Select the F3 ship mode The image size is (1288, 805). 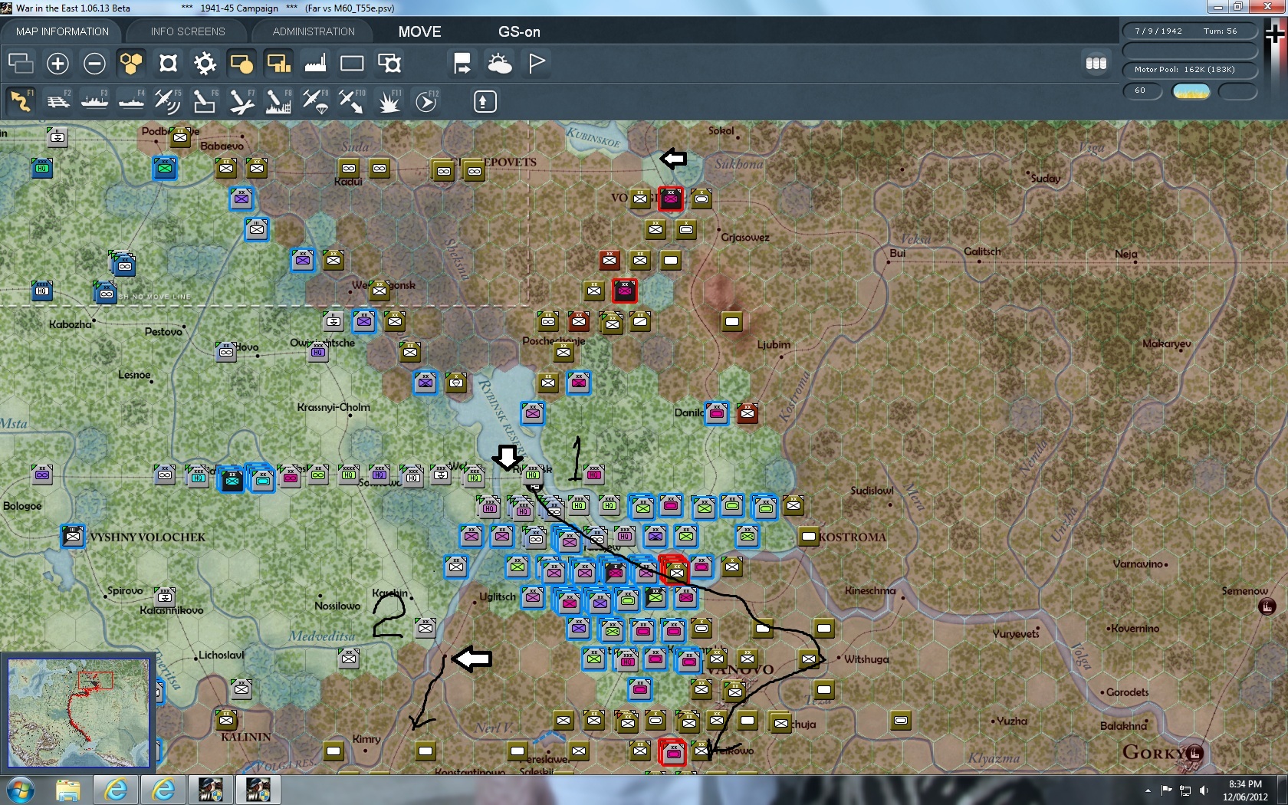(94, 101)
